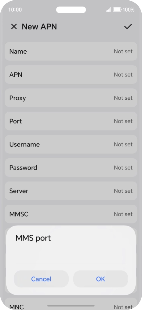Open the Name setting row
Image resolution: width=142 pixels, height=310 pixels.
pos(71,51)
